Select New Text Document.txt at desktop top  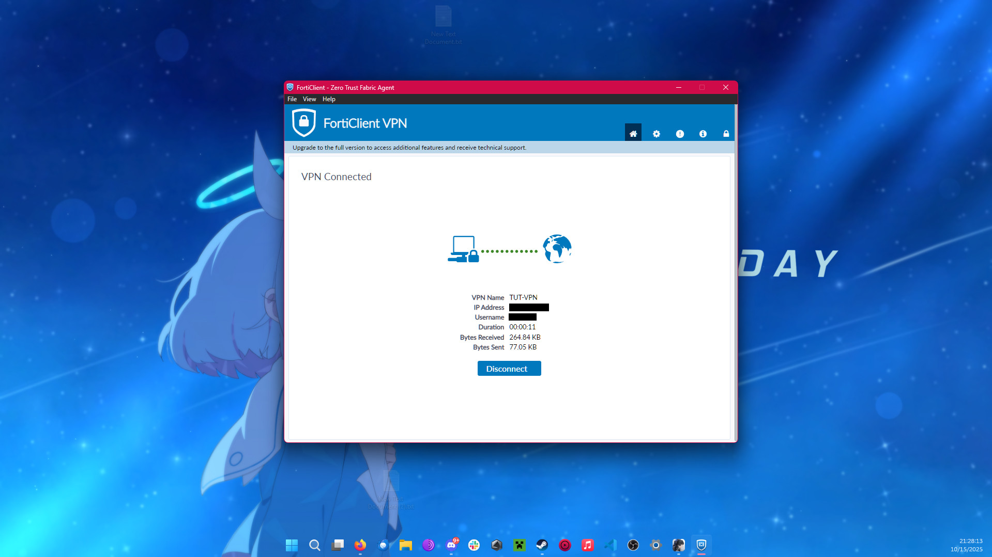coord(444,25)
